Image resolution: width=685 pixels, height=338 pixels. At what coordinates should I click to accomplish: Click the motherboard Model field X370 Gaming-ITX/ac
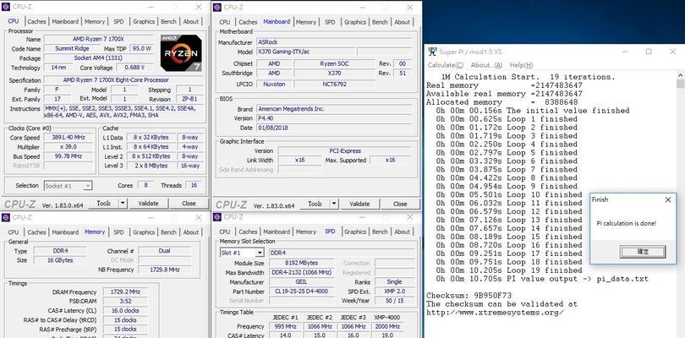pyautogui.click(x=305, y=52)
